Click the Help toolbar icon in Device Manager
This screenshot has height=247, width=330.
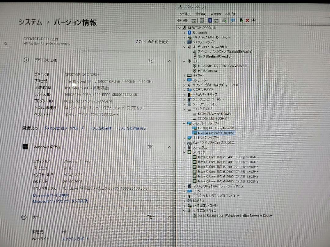tap(210, 20)
